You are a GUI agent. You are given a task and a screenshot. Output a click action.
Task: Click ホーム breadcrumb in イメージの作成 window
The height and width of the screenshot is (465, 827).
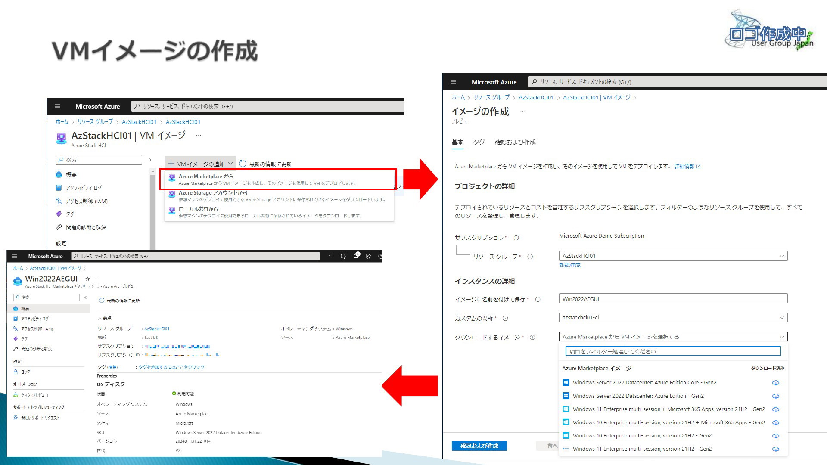click(x=458, y=98)
